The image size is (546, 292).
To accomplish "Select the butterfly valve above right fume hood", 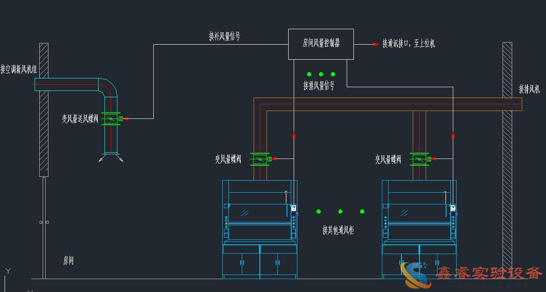I will pos(420,159).
